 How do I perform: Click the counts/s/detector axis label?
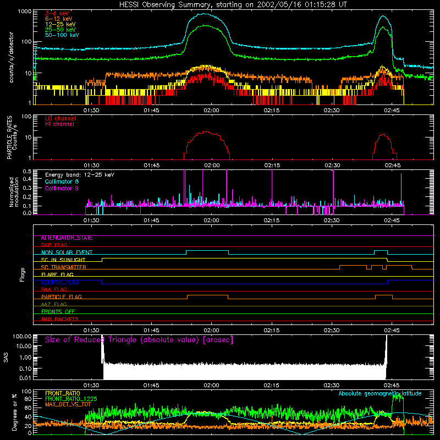11,57
